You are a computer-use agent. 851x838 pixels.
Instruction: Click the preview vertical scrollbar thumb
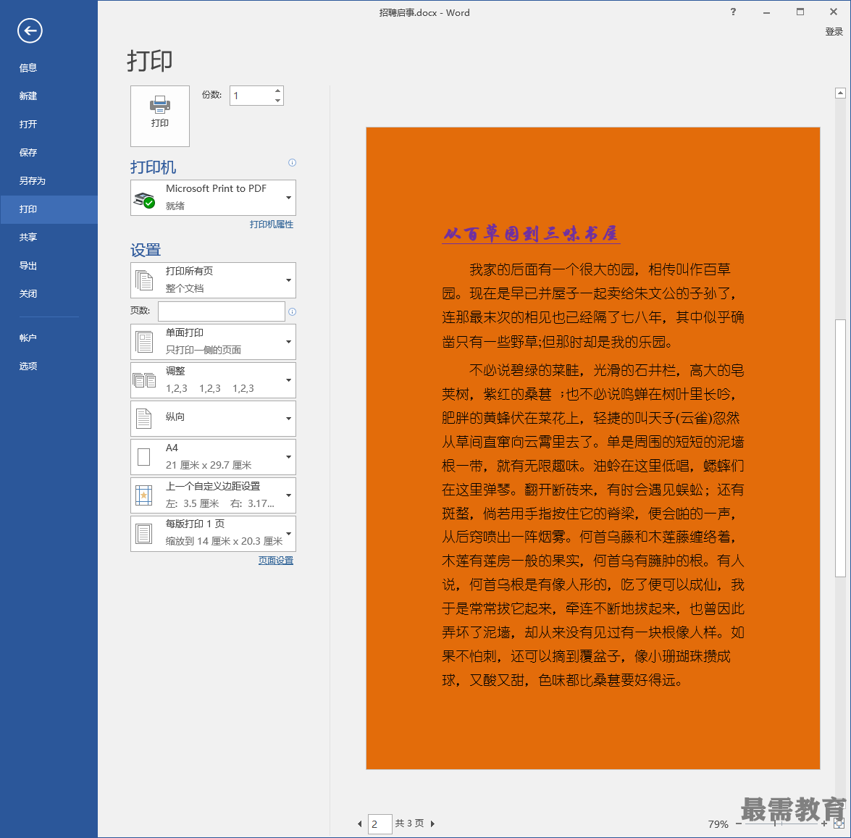coord(840,448)
